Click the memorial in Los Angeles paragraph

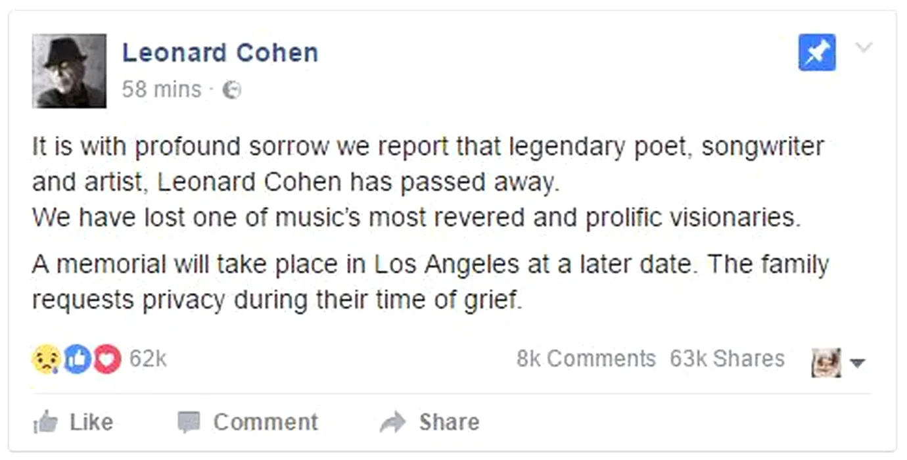tap(430, 282)
